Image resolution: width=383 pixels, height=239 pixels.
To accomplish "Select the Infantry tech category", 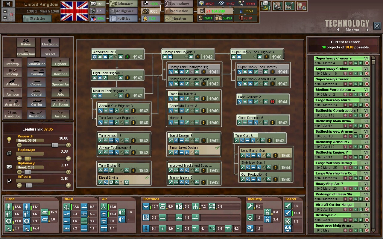I will click(13, 62).
